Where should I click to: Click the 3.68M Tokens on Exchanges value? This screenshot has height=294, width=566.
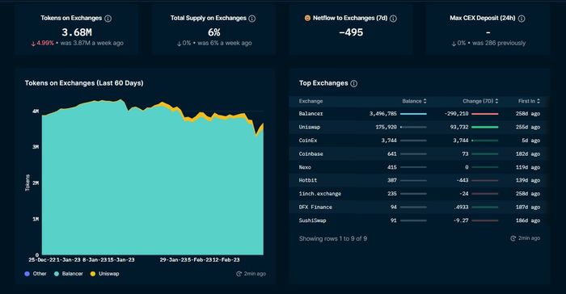pos(77,32)
